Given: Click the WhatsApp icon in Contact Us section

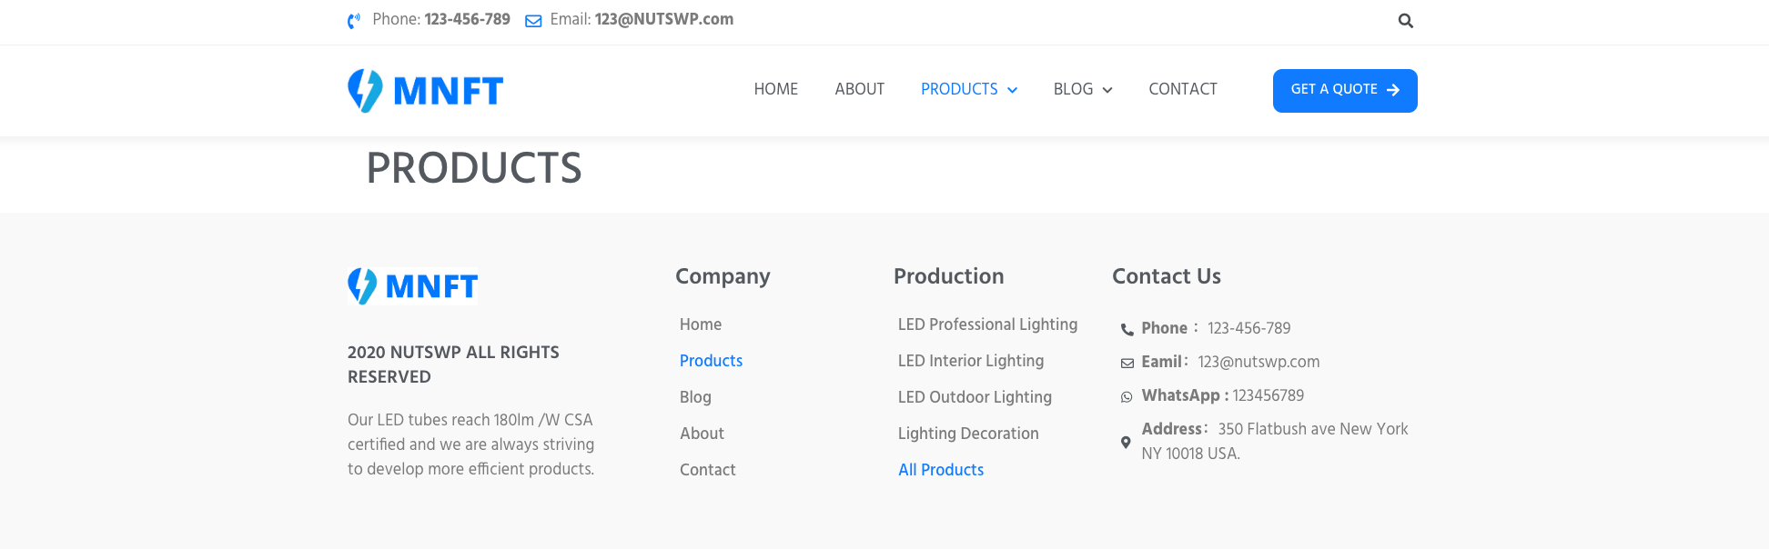Looking at the screenshot, I should [x=1127, y=396].
